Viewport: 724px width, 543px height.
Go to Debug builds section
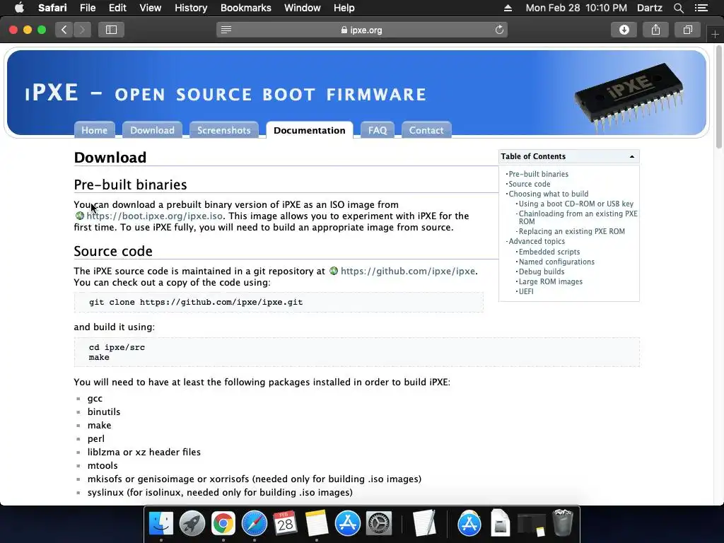(x=541, y=271)
